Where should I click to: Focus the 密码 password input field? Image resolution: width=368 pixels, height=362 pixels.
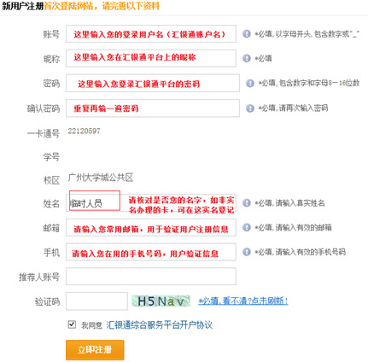[153, 83]
